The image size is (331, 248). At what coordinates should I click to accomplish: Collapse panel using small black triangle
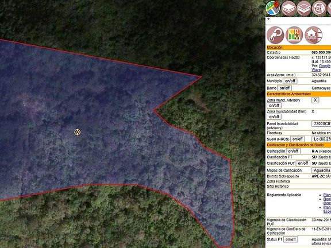268,19
